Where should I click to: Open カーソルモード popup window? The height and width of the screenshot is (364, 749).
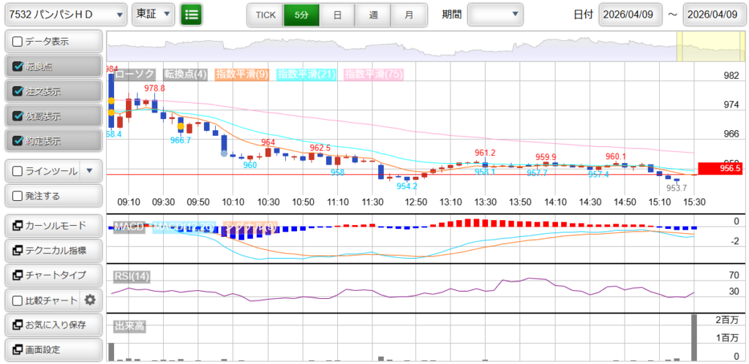[x=53, y=225]
